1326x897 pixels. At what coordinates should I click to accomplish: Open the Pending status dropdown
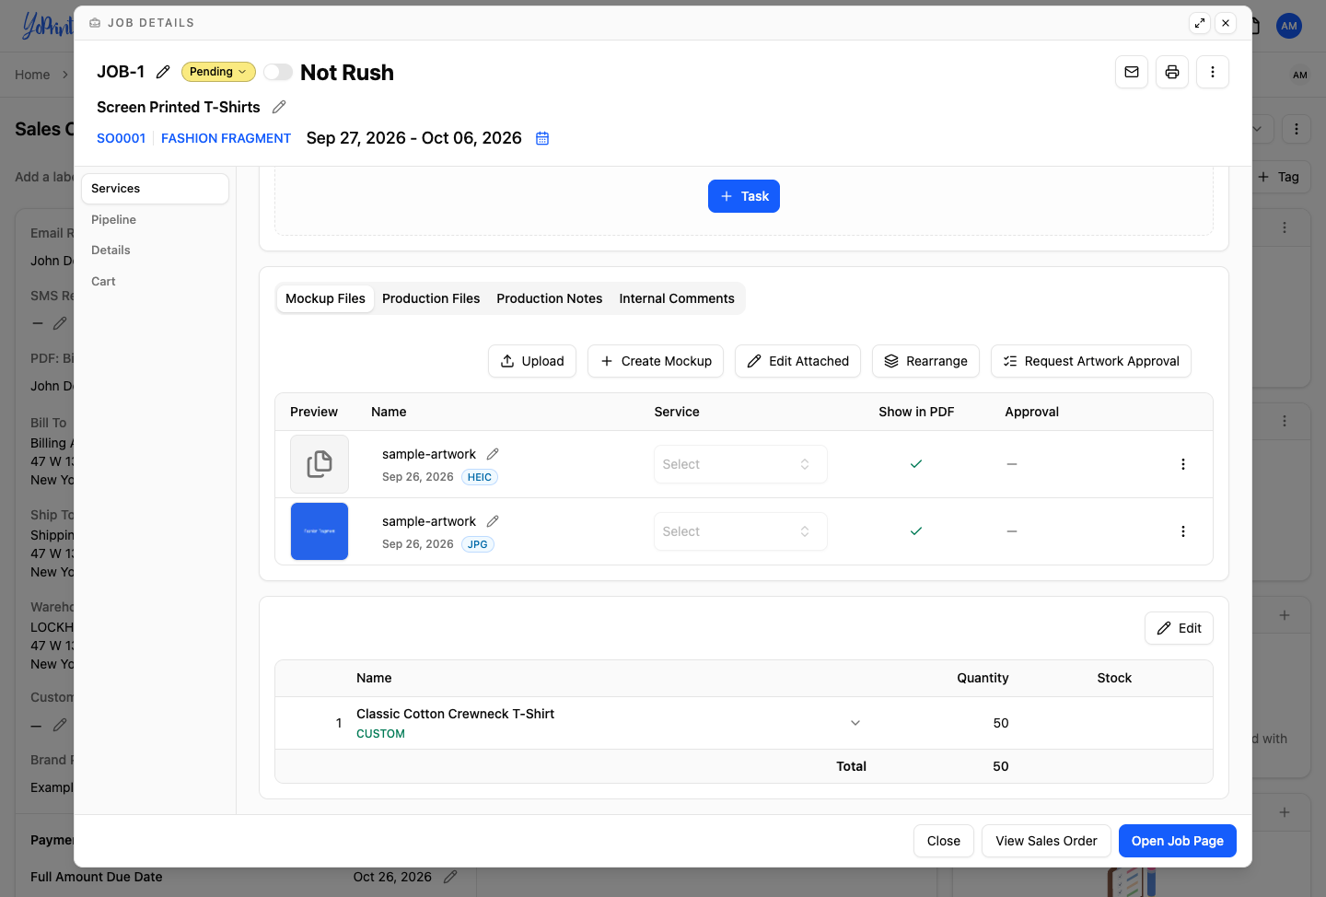click(x=218, y=72)
